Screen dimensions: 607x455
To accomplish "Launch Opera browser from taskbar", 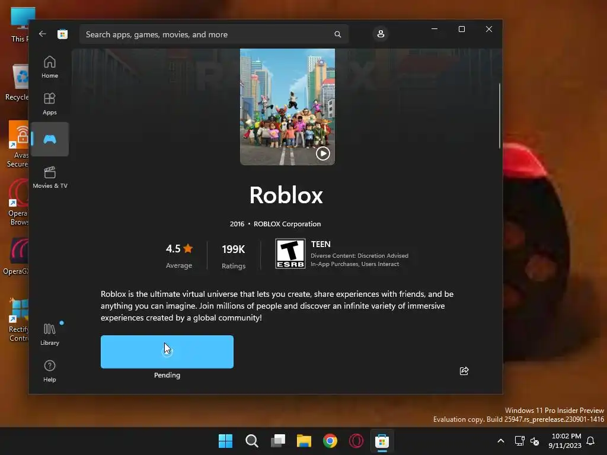I will point(356,441).
